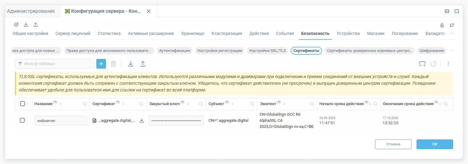The image size is (468, 164).
Task: Click the trash delete icon in table toolbar
Action: pyautogui.click(x=113, y=64)
